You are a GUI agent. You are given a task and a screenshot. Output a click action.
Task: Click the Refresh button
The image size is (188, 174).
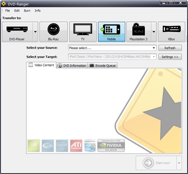(x=170, y=48)
